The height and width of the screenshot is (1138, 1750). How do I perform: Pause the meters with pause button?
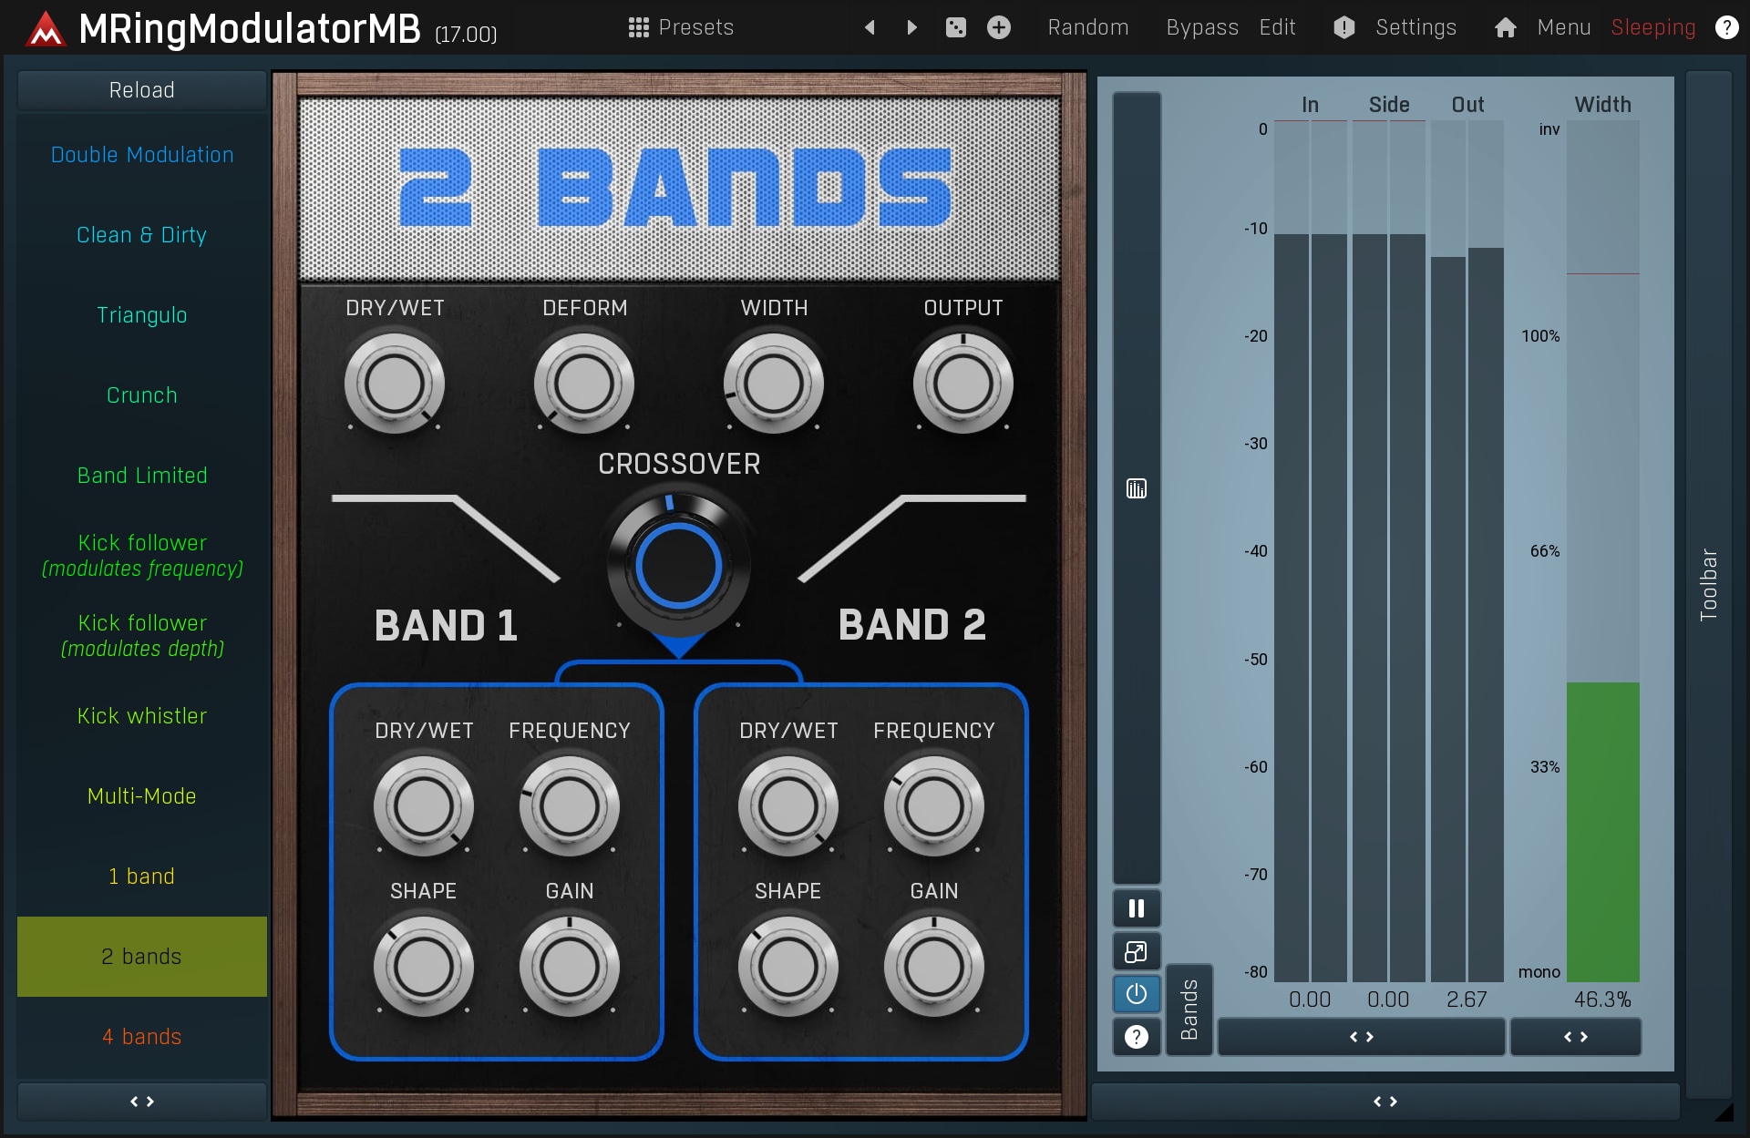point(1136,908)
